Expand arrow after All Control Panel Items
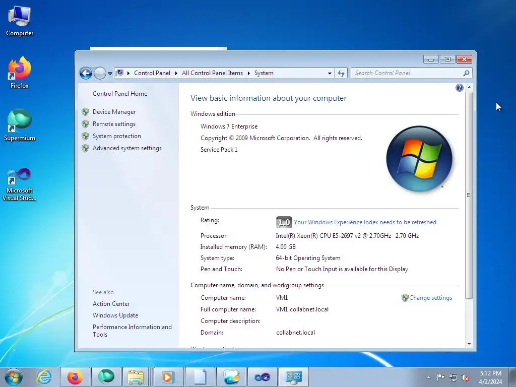Viewport: 516px width, 387px height. click(248, 73)
